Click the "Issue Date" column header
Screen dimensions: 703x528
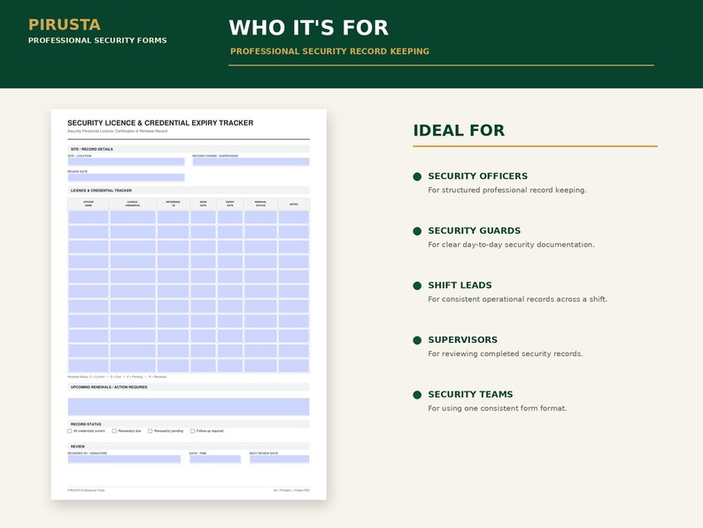click(x=203, y=204)
